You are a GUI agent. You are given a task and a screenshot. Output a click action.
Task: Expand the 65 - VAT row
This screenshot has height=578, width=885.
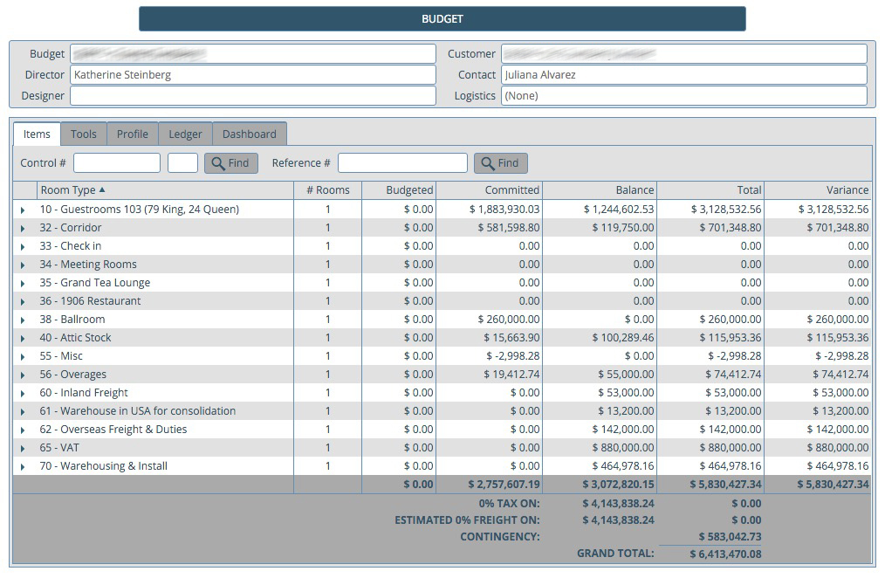pos(23,448)
